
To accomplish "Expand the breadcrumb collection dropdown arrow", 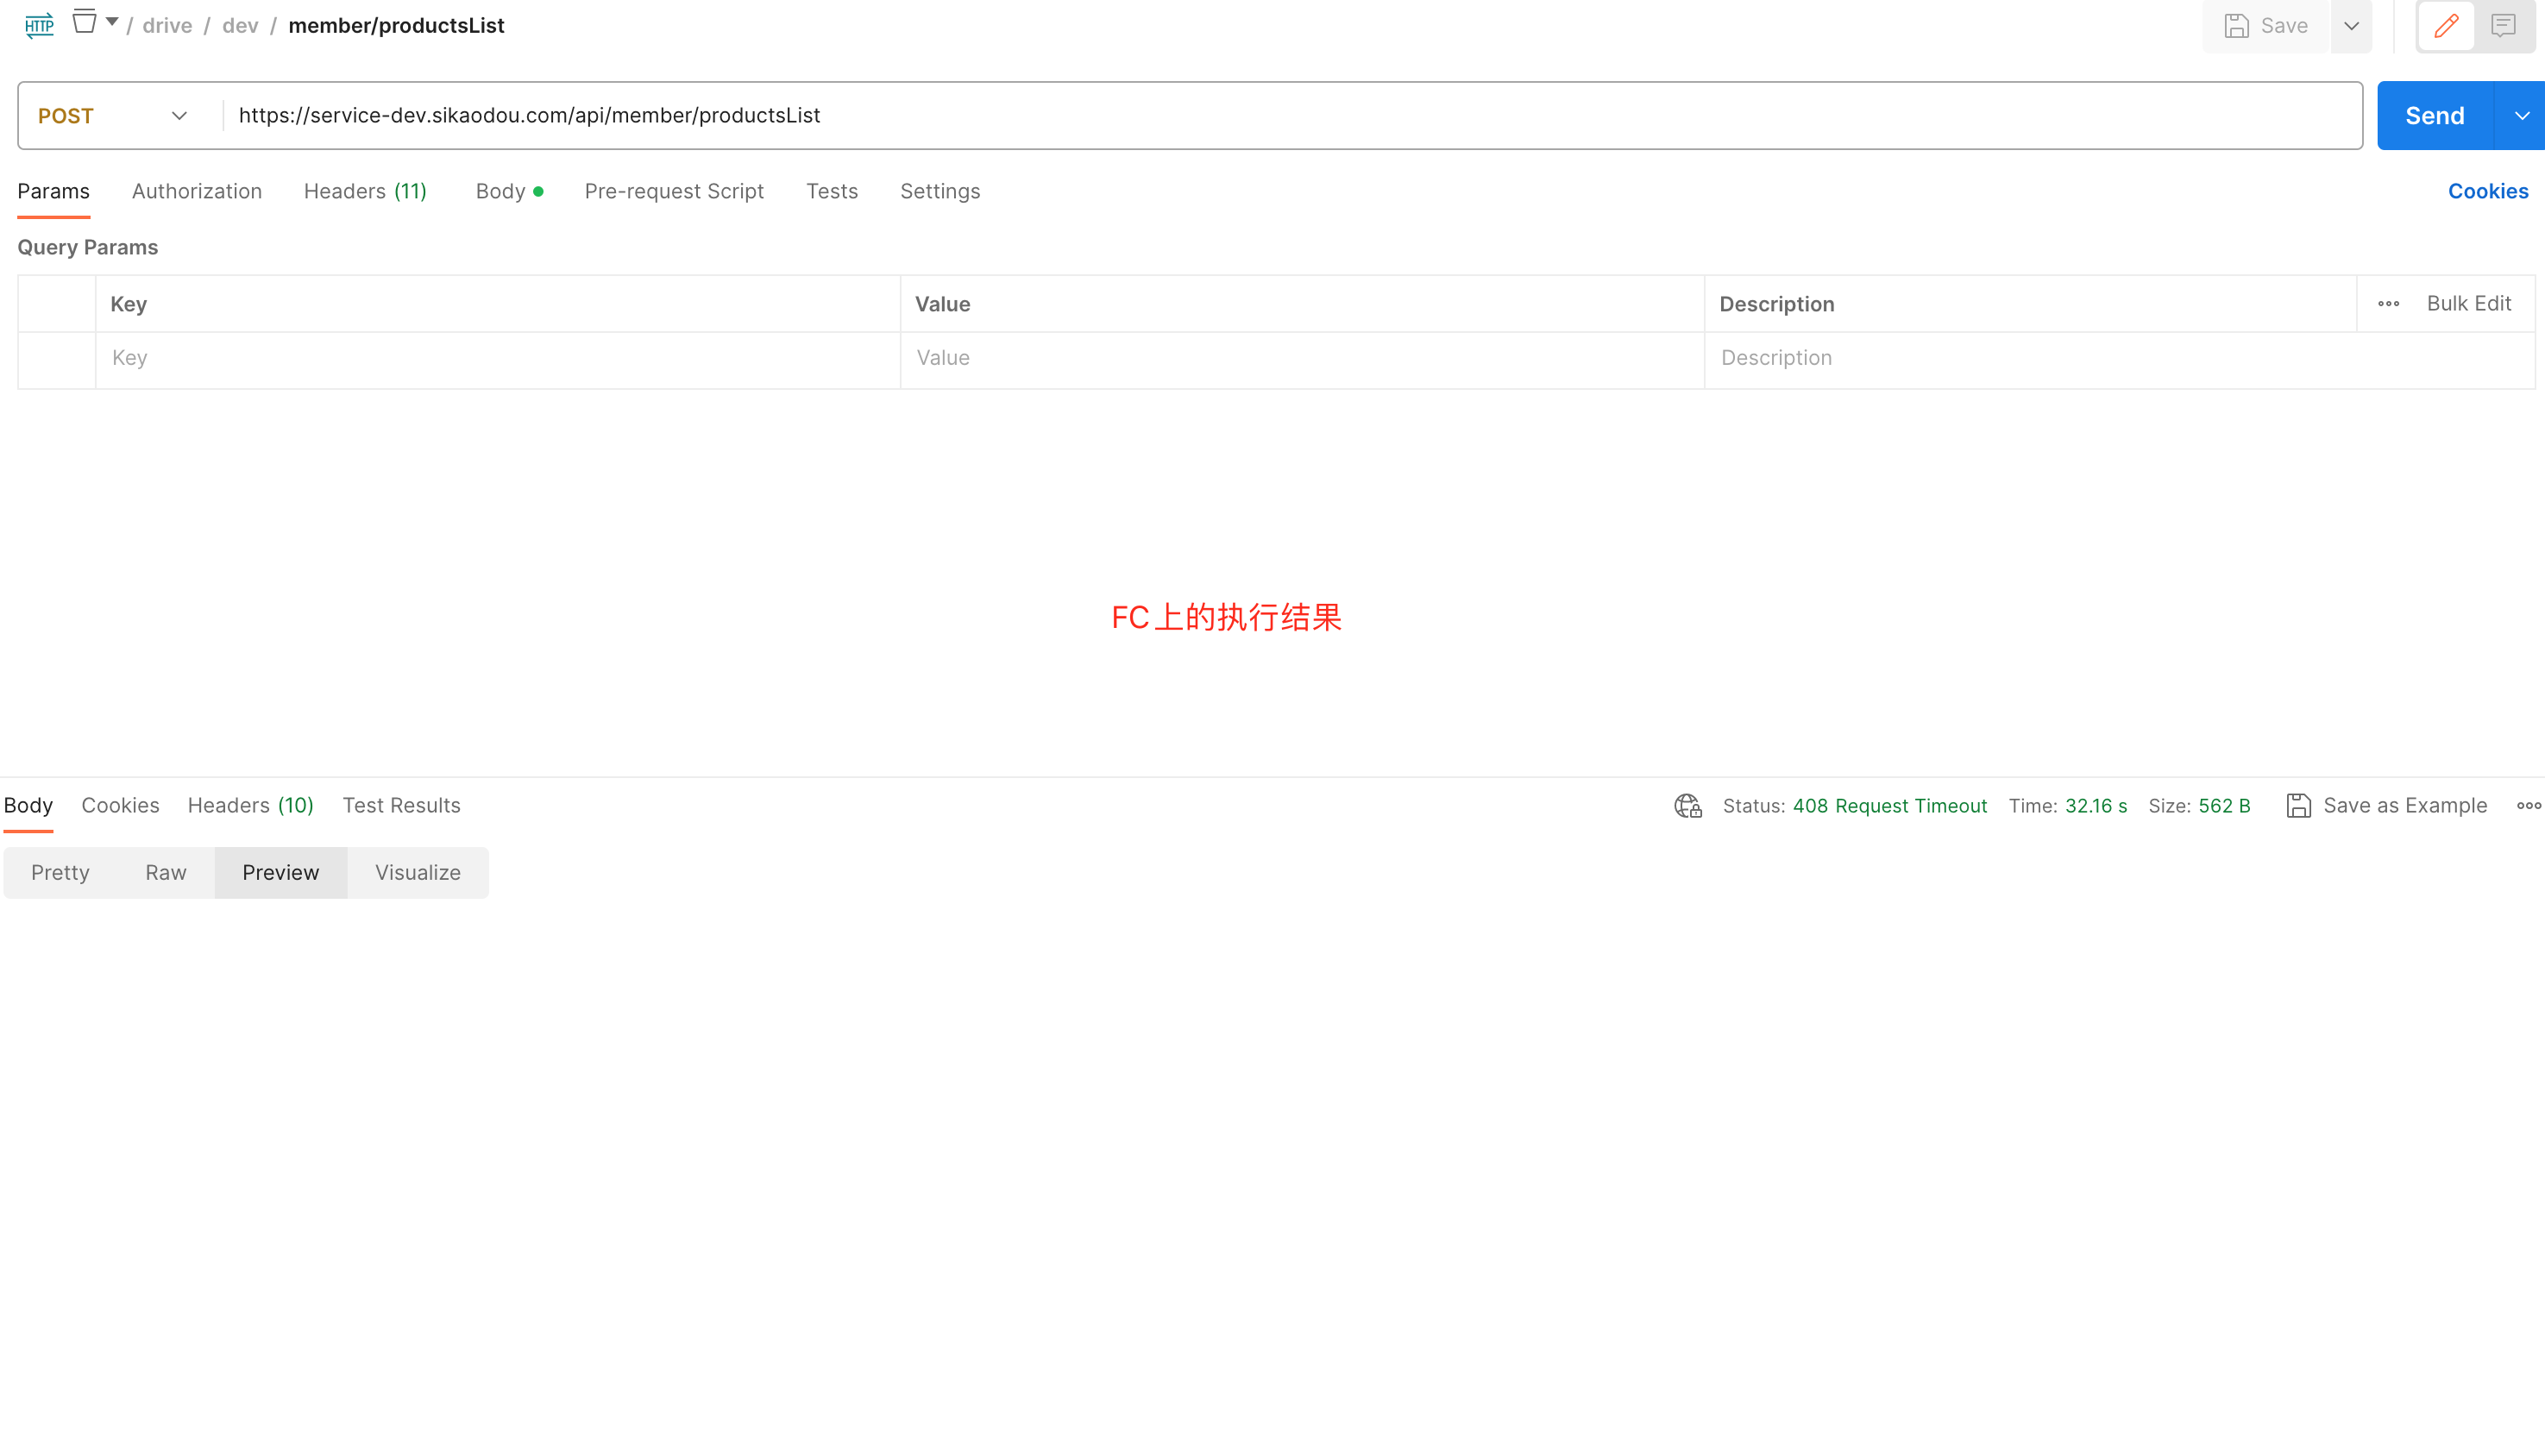I will (x=112, y=22).
